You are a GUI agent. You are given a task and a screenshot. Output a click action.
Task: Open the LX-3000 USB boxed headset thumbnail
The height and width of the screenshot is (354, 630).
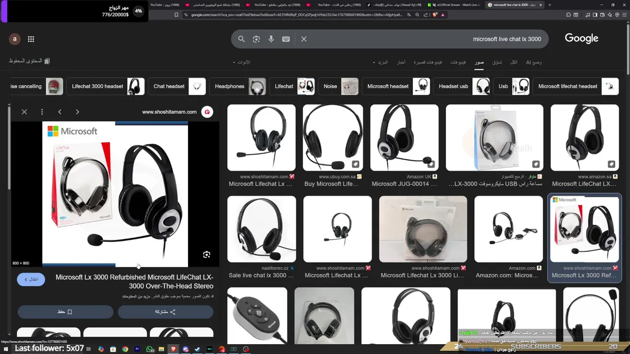pyautogui.click(x=495, y=138)
